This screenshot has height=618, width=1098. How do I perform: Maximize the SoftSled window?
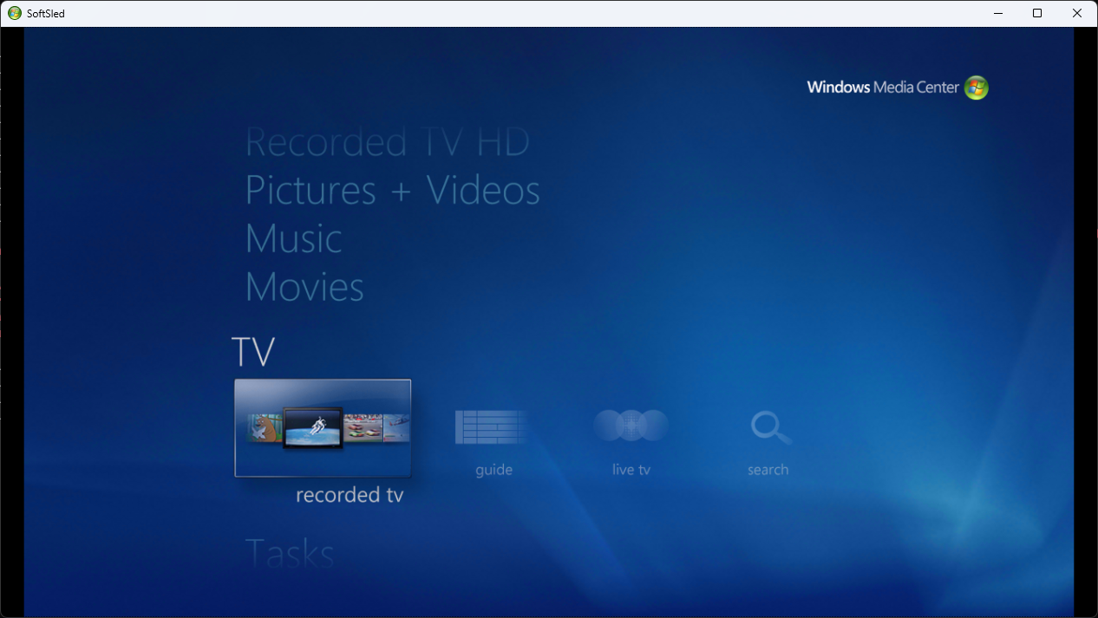click(x=1037, y=13)
